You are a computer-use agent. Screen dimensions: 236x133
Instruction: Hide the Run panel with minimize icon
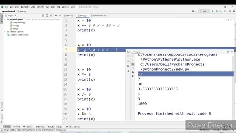tap(232, 52)
